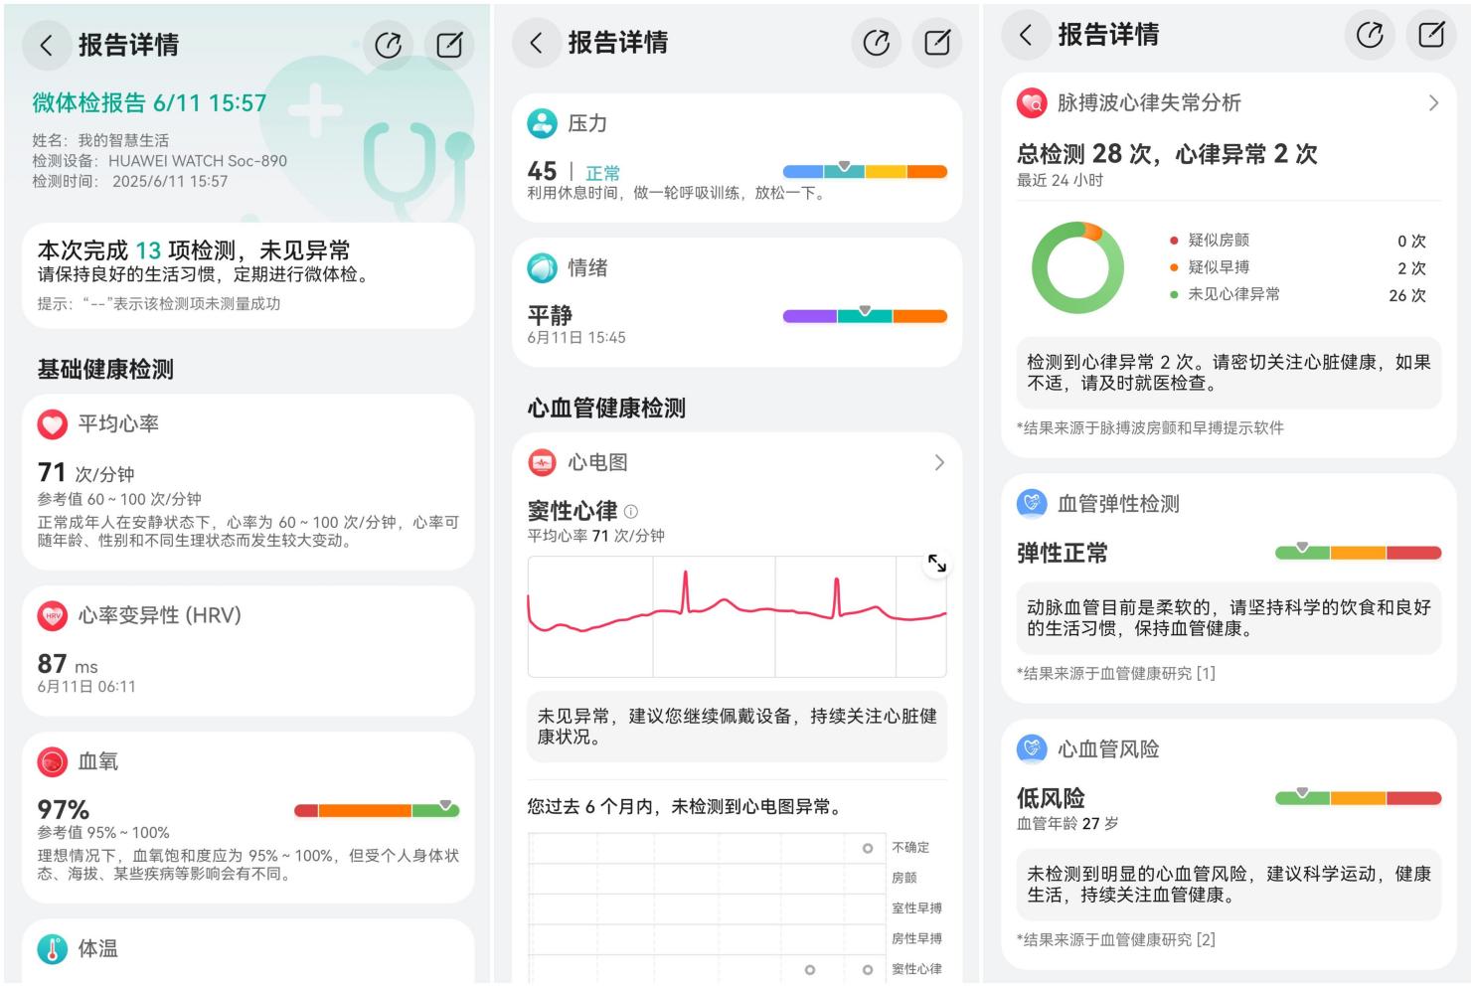Screen dimensions: 1475x987
Task: Tap the 血氧 97% range bar
Action: (x=377, y=809)
